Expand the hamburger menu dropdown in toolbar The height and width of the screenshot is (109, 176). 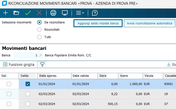pos(80,13)
